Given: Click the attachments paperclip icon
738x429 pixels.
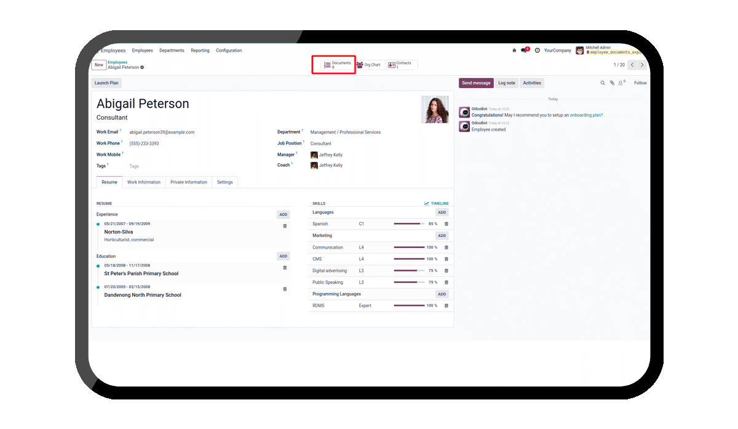Looking at the screenshot, I should (612, 83).
